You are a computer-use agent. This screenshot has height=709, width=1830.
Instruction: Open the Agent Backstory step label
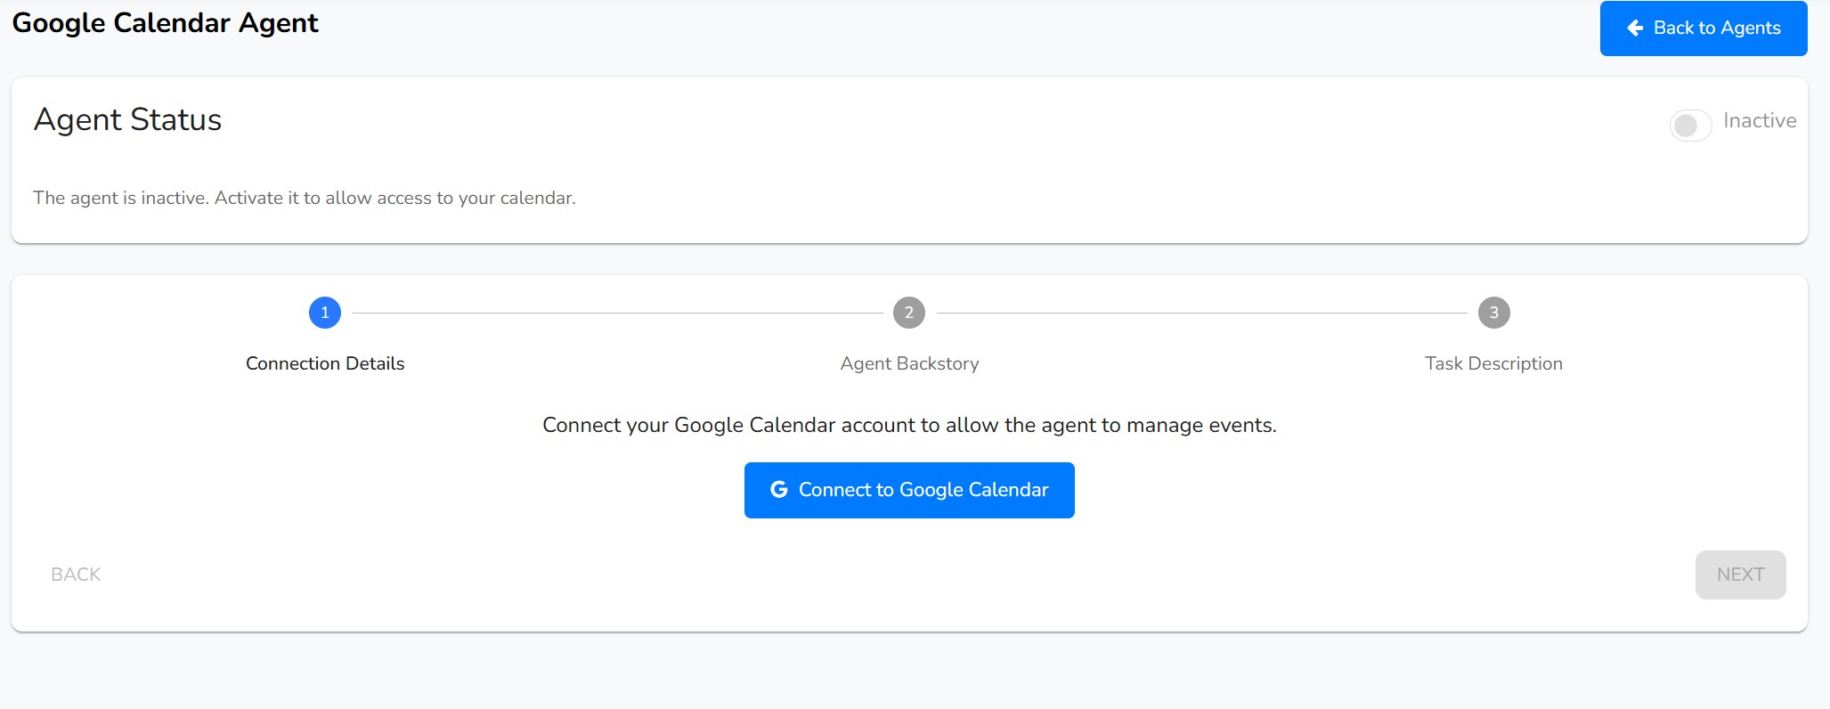coord(909,363)
